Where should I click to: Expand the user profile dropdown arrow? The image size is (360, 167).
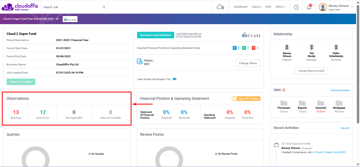(x=352, y=7)
